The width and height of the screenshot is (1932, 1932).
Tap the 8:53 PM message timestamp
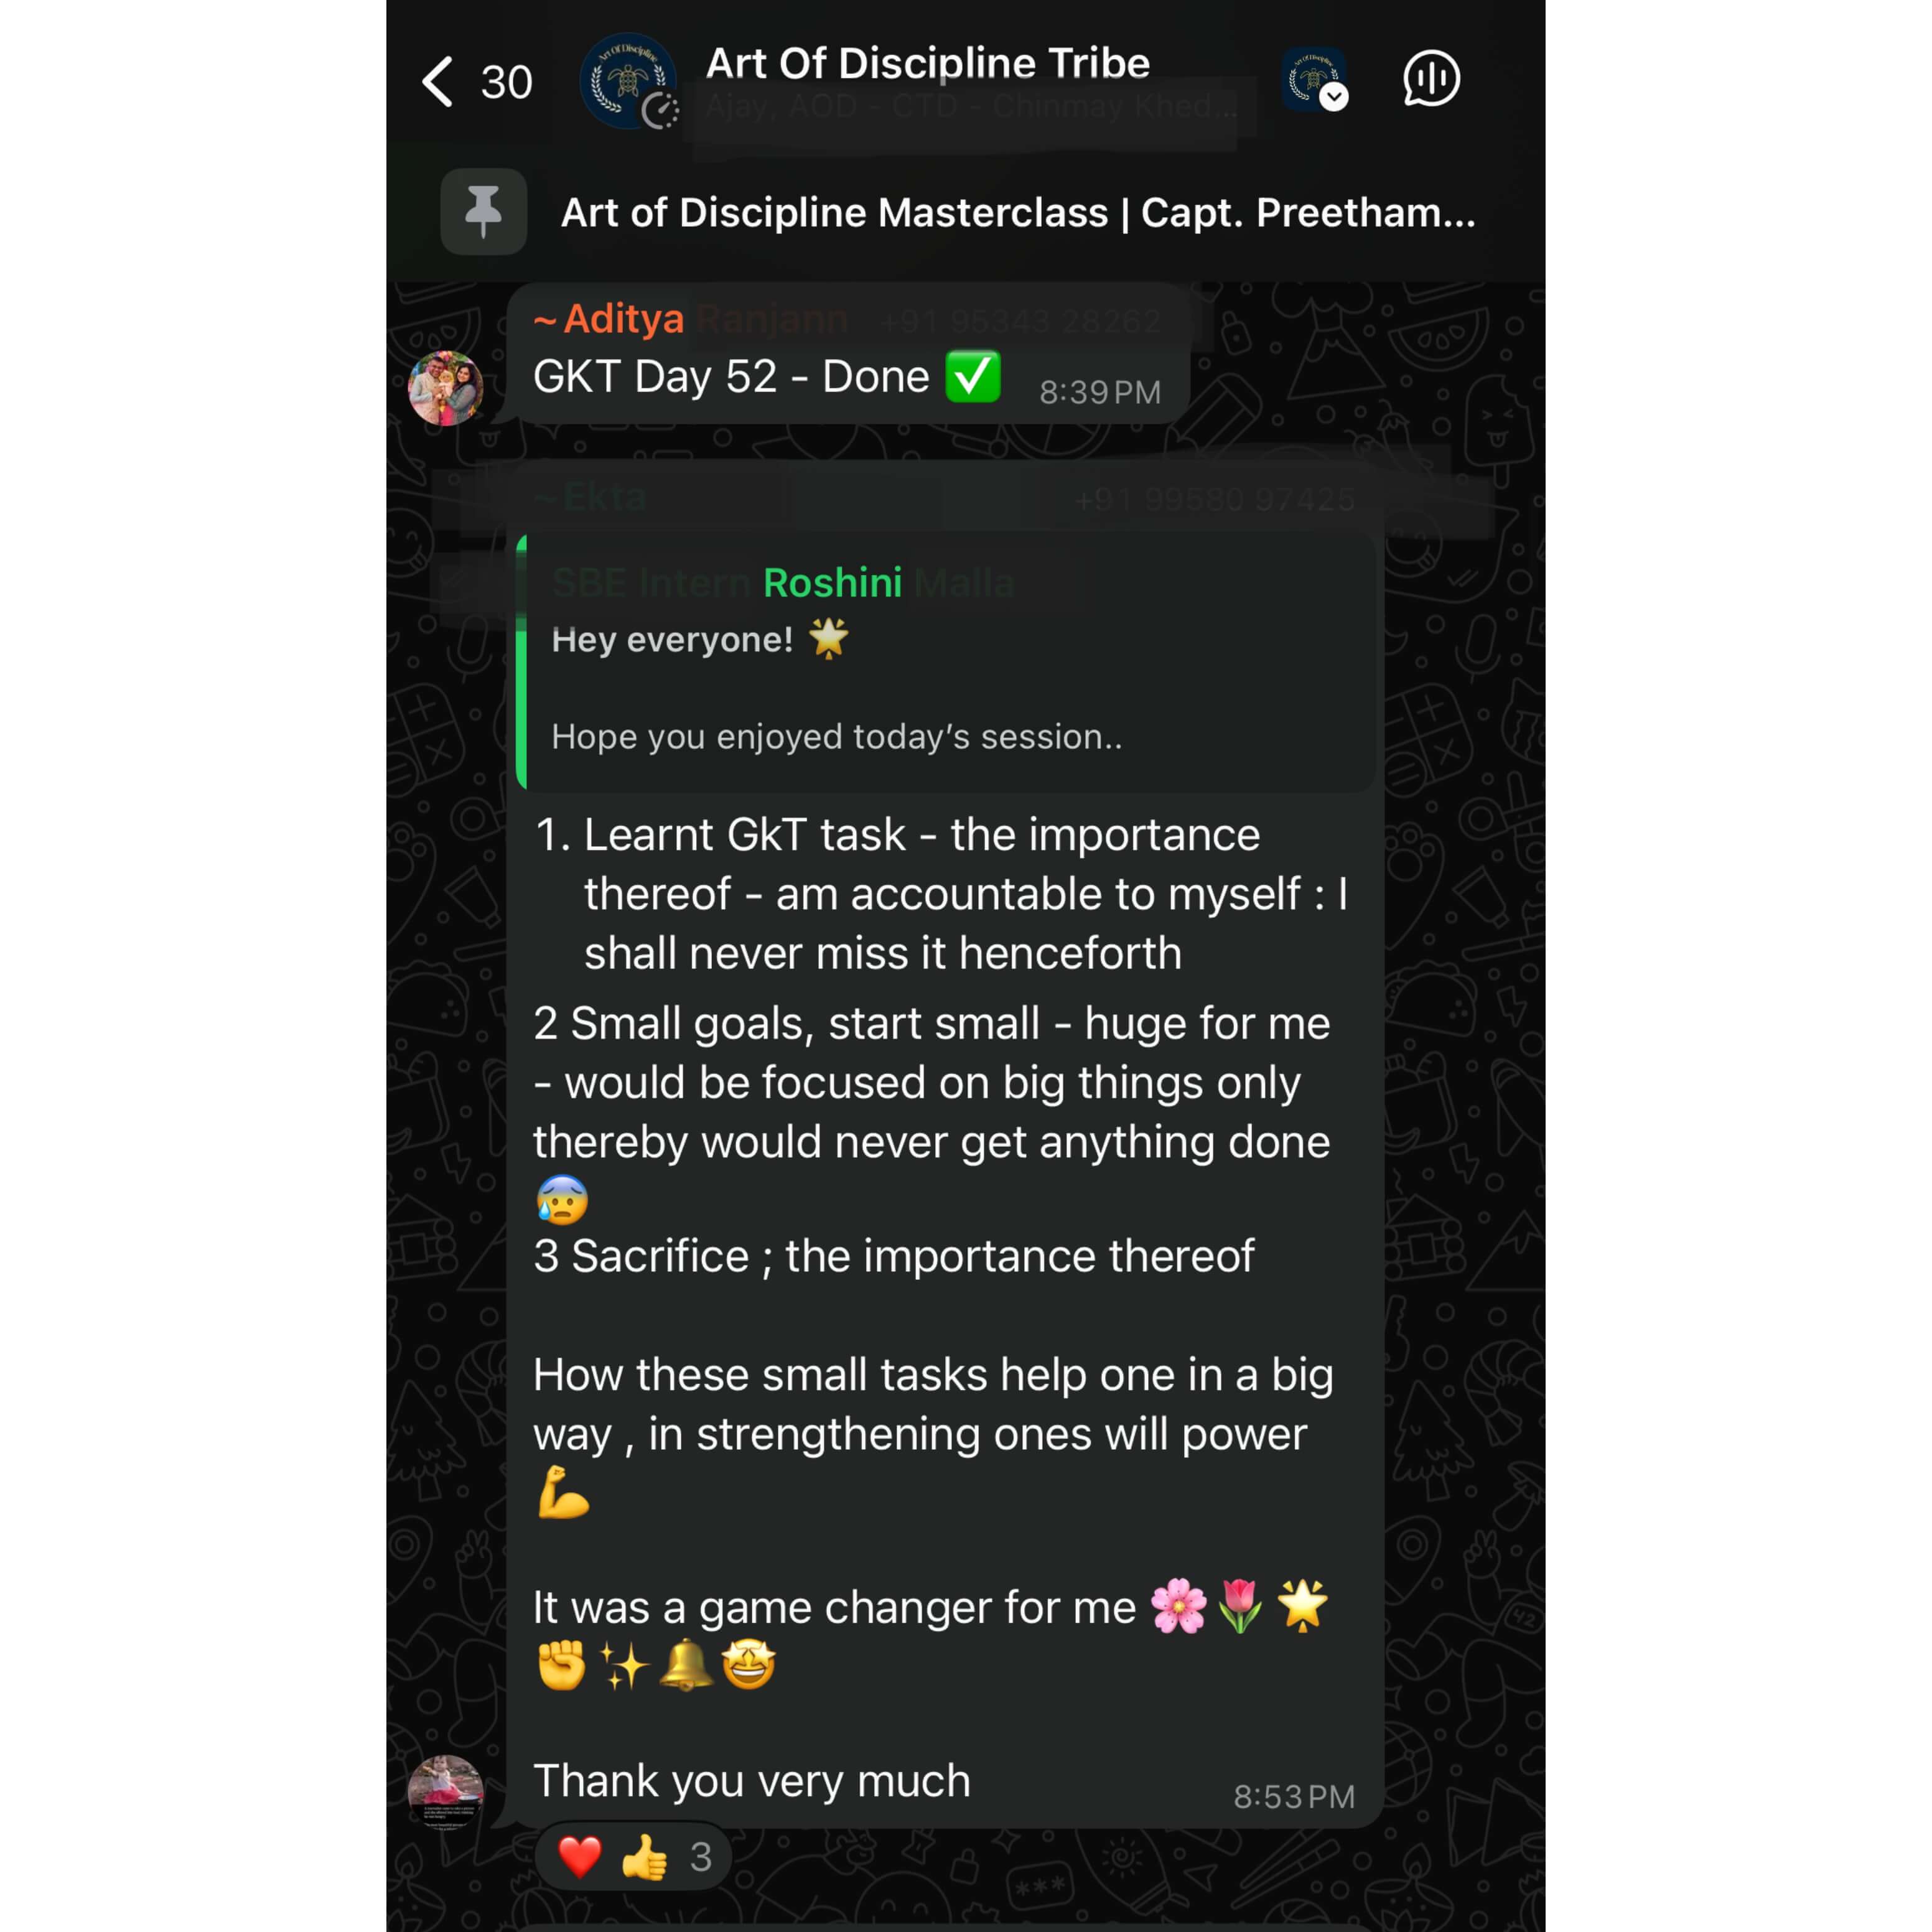pos(1294,1797)
